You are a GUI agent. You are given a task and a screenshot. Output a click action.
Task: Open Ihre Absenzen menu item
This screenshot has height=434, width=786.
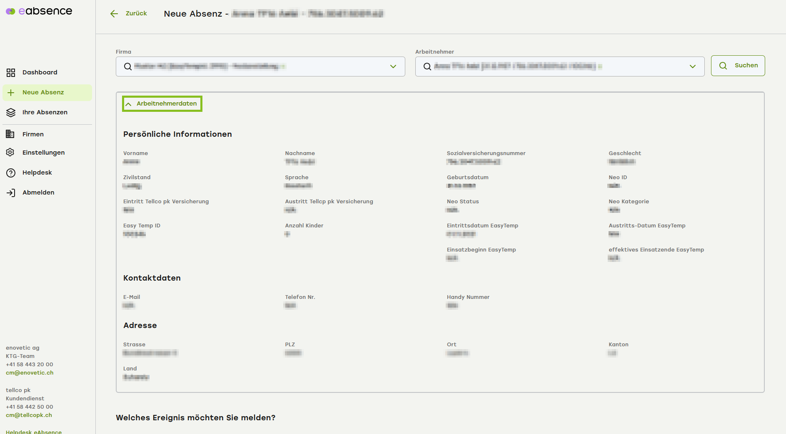(x=45, y=113)
